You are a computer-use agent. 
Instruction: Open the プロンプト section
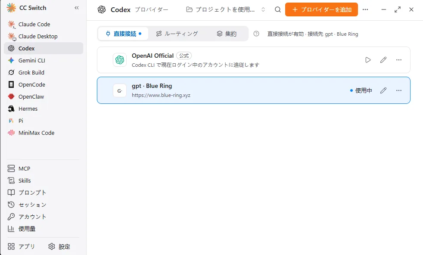pos(44,193)
